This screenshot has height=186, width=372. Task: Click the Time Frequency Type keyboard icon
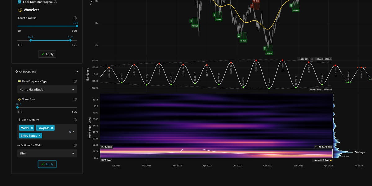(19, 81)
